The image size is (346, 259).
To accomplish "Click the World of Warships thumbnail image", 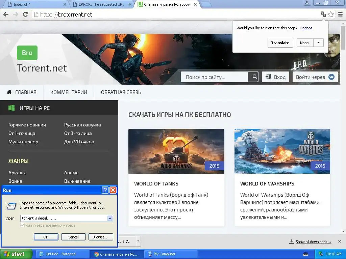I will pyautogui.click(x=282, y=151).
